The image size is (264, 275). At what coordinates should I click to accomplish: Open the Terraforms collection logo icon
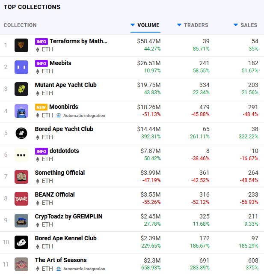pos(21,45)
